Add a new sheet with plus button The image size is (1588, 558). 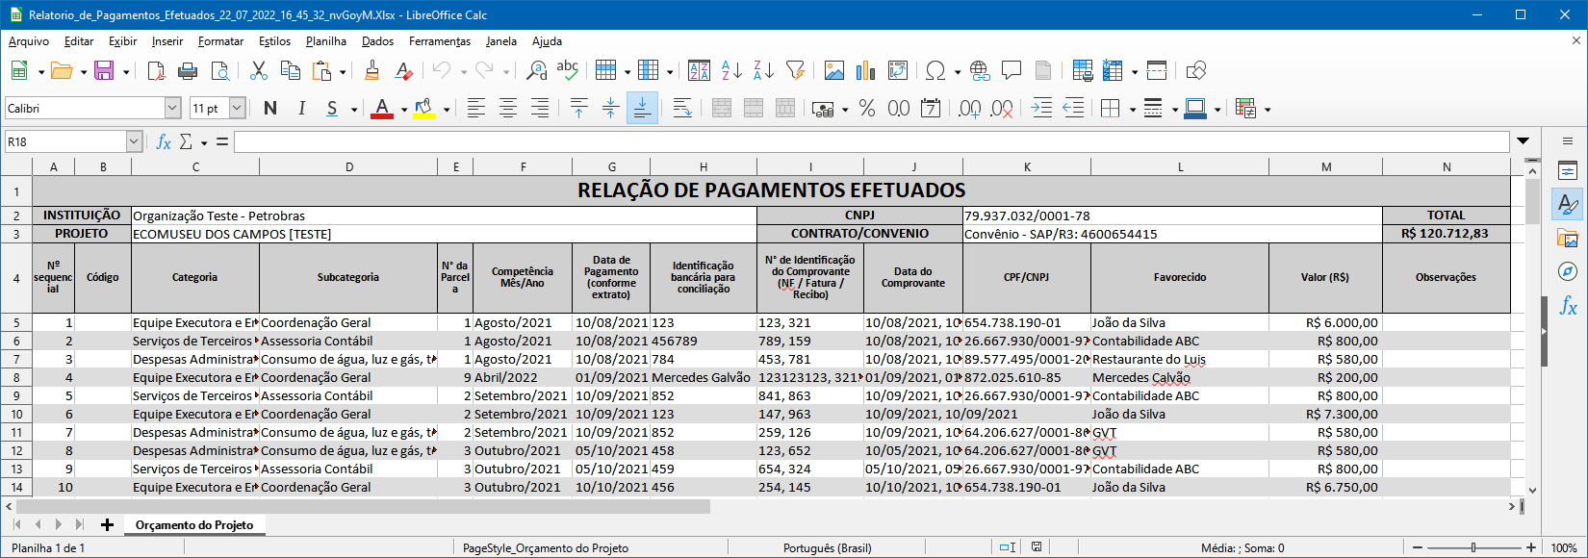tap(107, 525)
